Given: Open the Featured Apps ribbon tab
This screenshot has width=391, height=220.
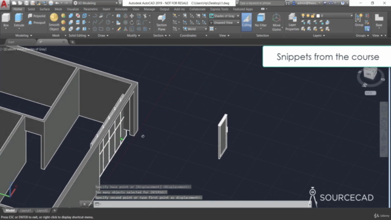Looking at the screenshot, I should [243, 9].
